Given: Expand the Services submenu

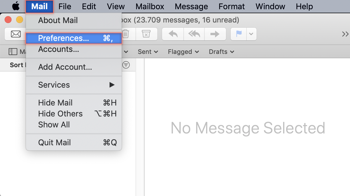Looking at the screenshot, I should (74, 85).
